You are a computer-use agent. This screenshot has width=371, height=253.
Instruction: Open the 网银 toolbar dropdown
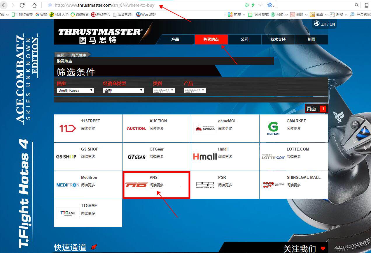tap(279, 14)
